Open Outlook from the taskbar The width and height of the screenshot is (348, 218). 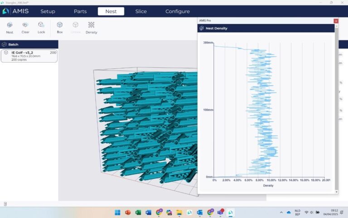(199, 213)
